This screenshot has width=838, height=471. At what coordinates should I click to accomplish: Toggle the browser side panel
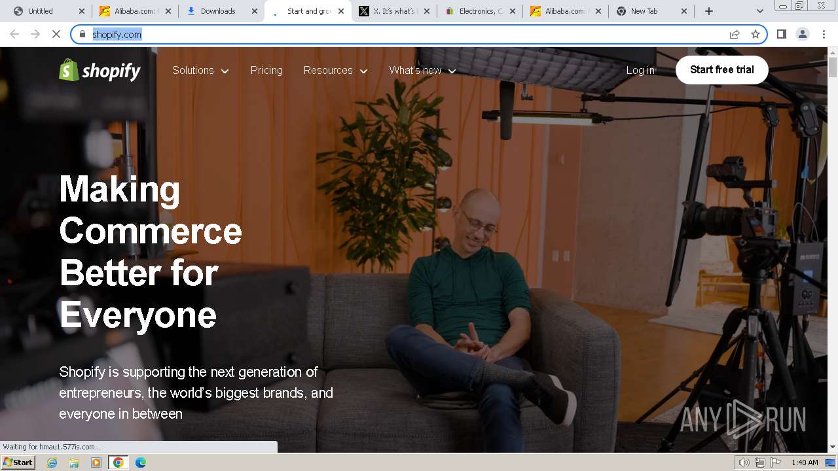coord(781,34)
